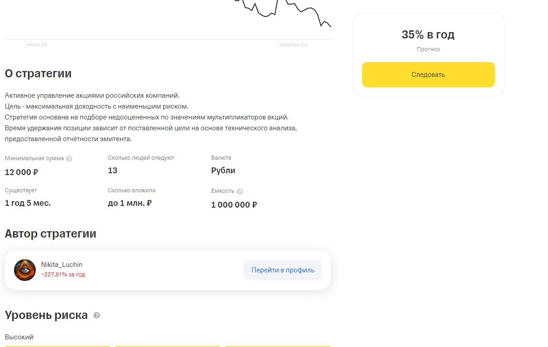Click the first yellow risk level bar
Screen dimensions: 548x347
58,346
